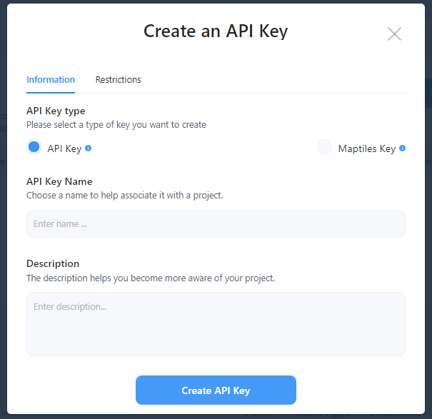Choose the Maptiles Key radio button
Viewport: 432px width, 419px height.
click(x=325, y=148)
